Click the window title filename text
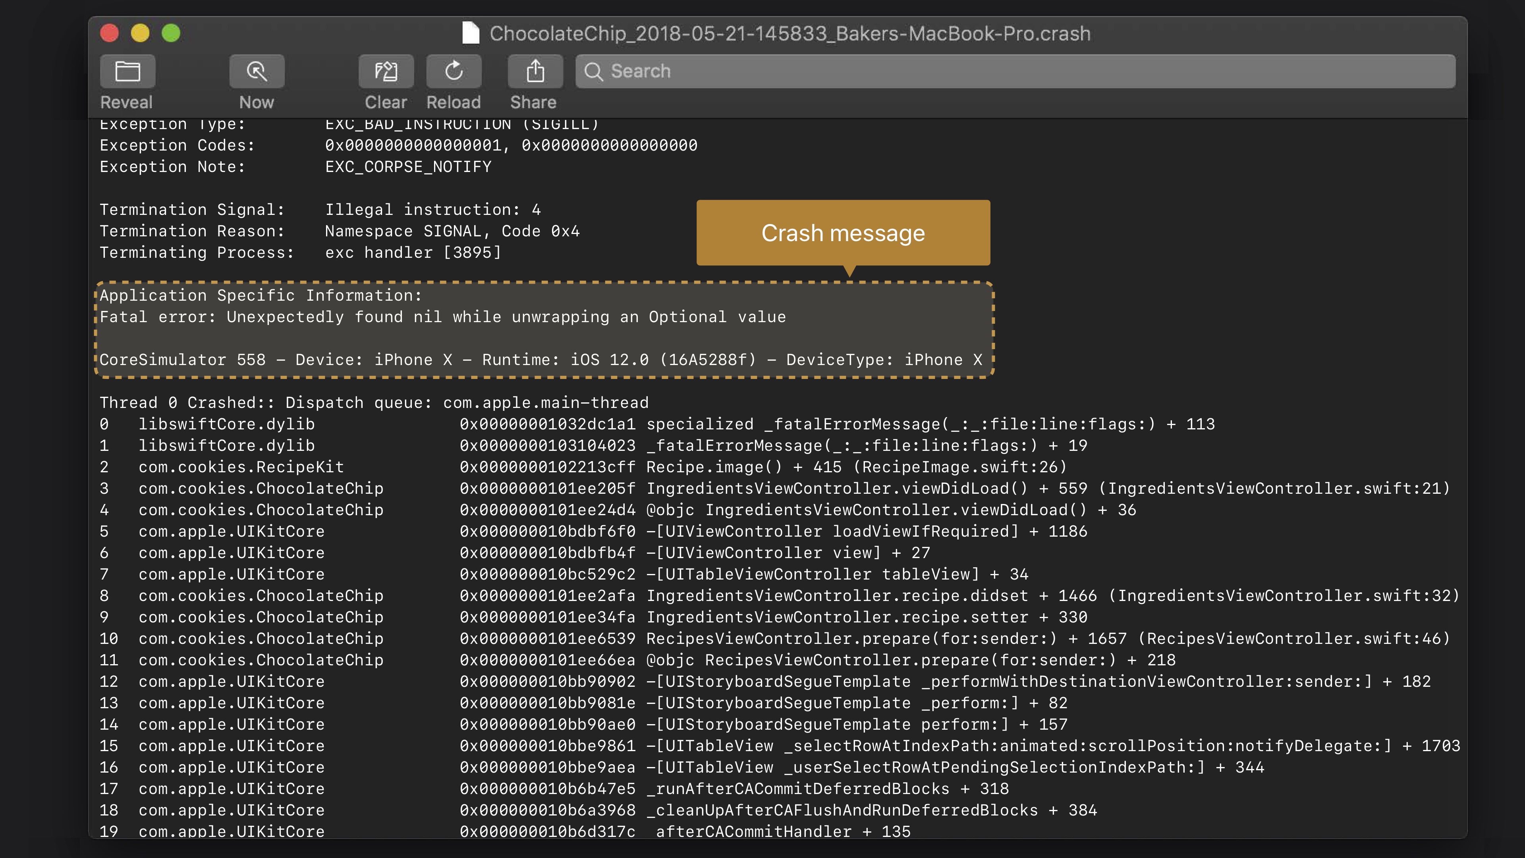The image size is (1525, 858). point(790,34)
